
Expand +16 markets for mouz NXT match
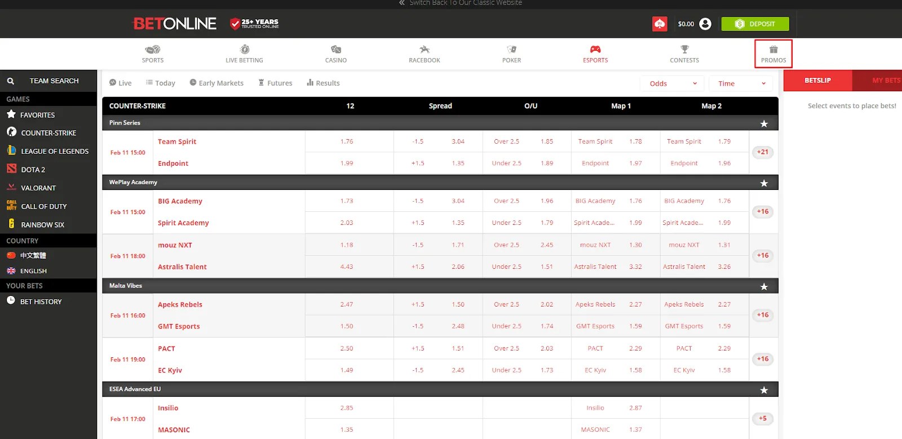pos(763,256)
